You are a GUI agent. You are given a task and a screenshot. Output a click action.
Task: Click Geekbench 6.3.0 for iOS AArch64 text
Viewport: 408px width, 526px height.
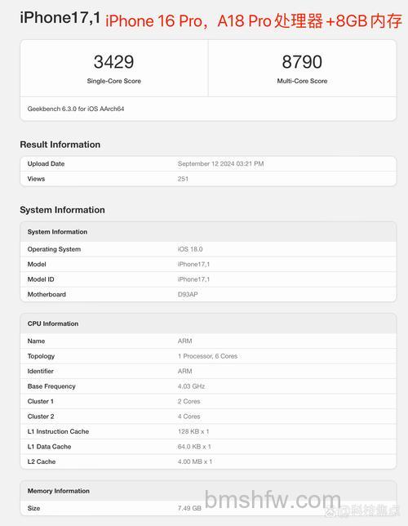76,109
